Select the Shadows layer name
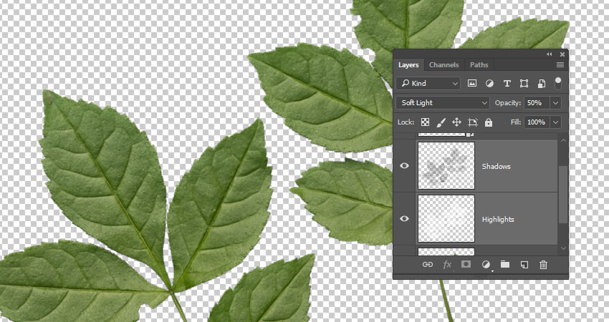The height and width of the screenshot is (322, 609). point(496,167)
